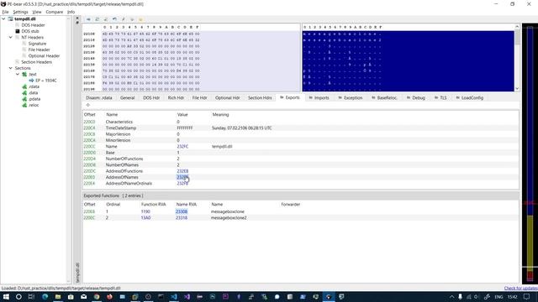Switch to VS Code in taskbar

point(174,296)
